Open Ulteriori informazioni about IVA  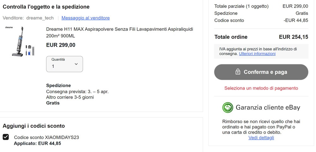257,54
